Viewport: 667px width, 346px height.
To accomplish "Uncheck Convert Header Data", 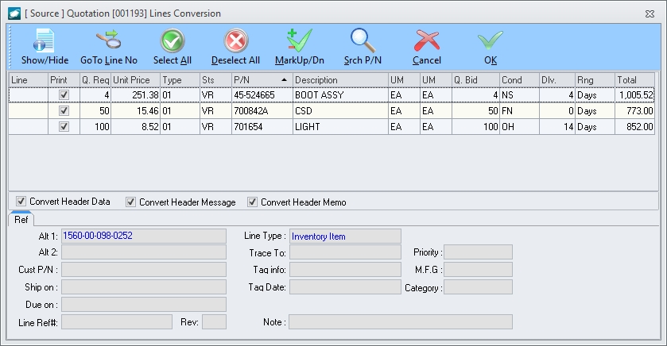I will click(21, 202).
